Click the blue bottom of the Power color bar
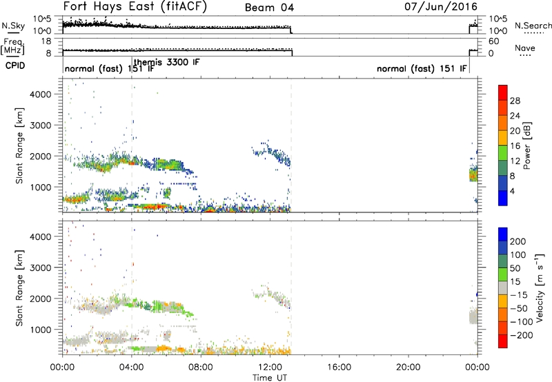The height and width of the screenshot is (382, 552). (503, 198)
